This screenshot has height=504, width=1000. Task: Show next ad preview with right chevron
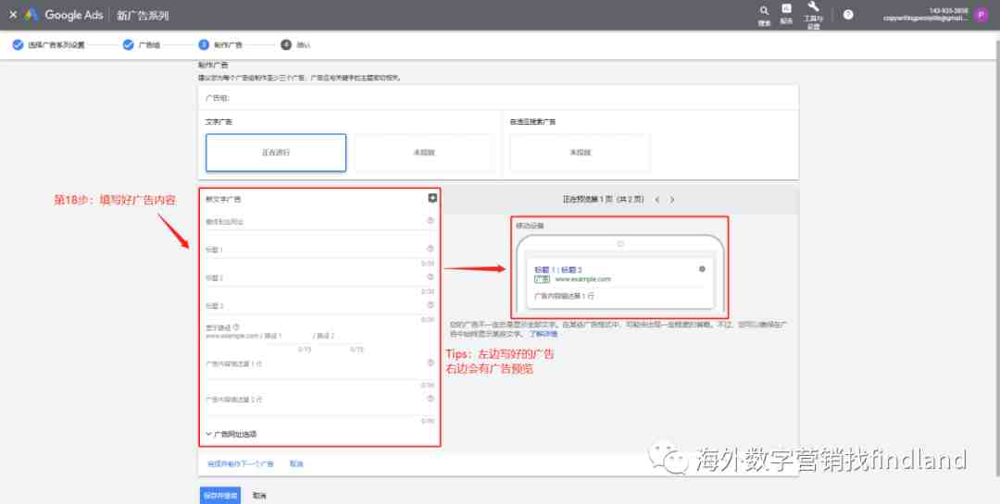671,200
